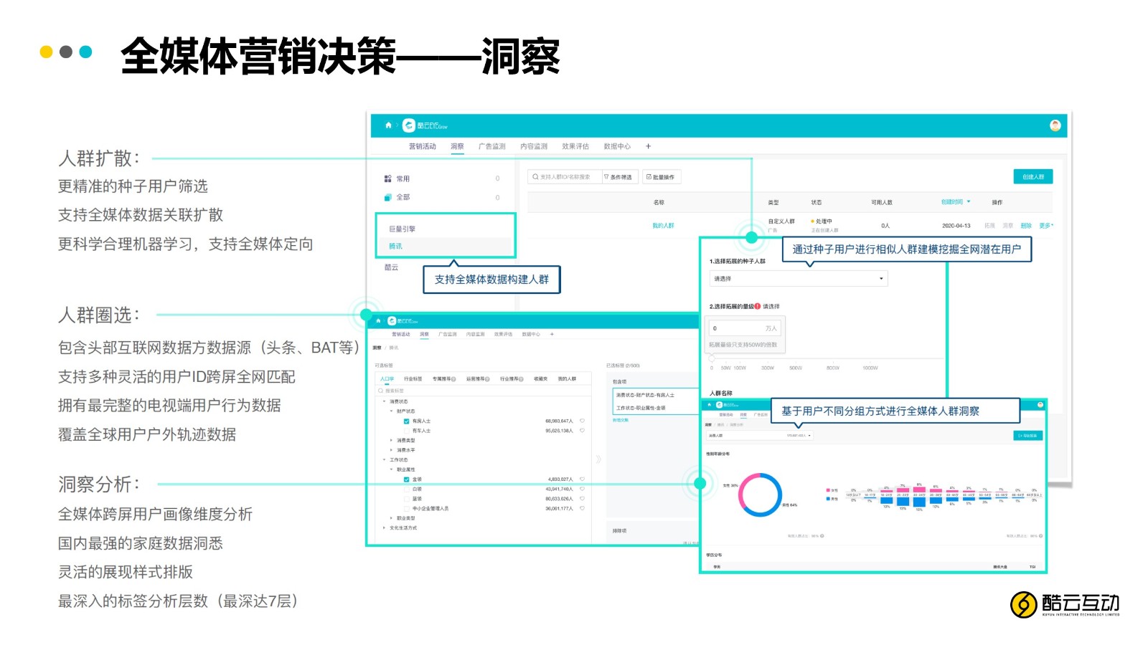Viewport: 1148px width, 645px height.
Task: Tick the 白领 checkbox
Action: [407, 489]
